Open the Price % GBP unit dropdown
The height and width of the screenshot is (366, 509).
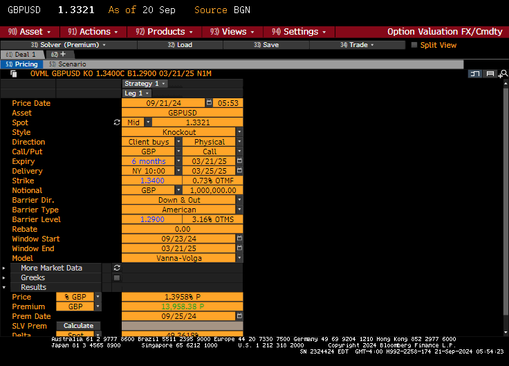click(x=98, y=297)
